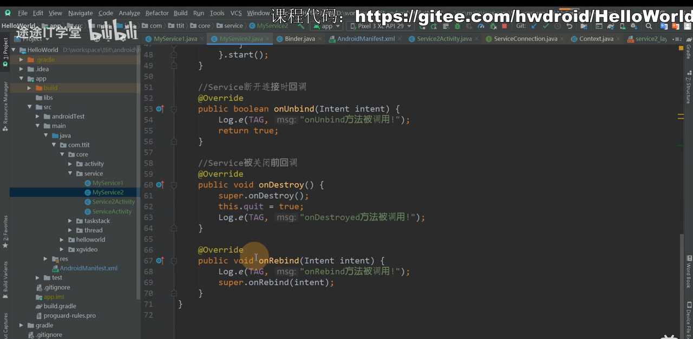
Task: Close the MyService2.java tab
Action: tap(269, 39)
